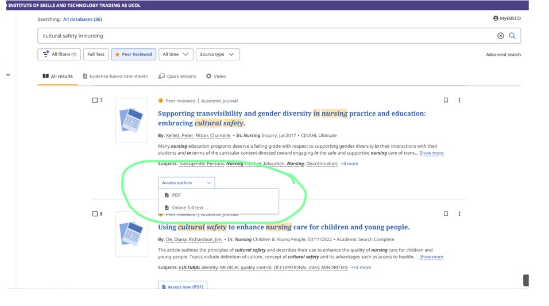This screenshot has height=306, width=549.
Task: Open the Source type dropdown
Action: (x=218, y=55)
